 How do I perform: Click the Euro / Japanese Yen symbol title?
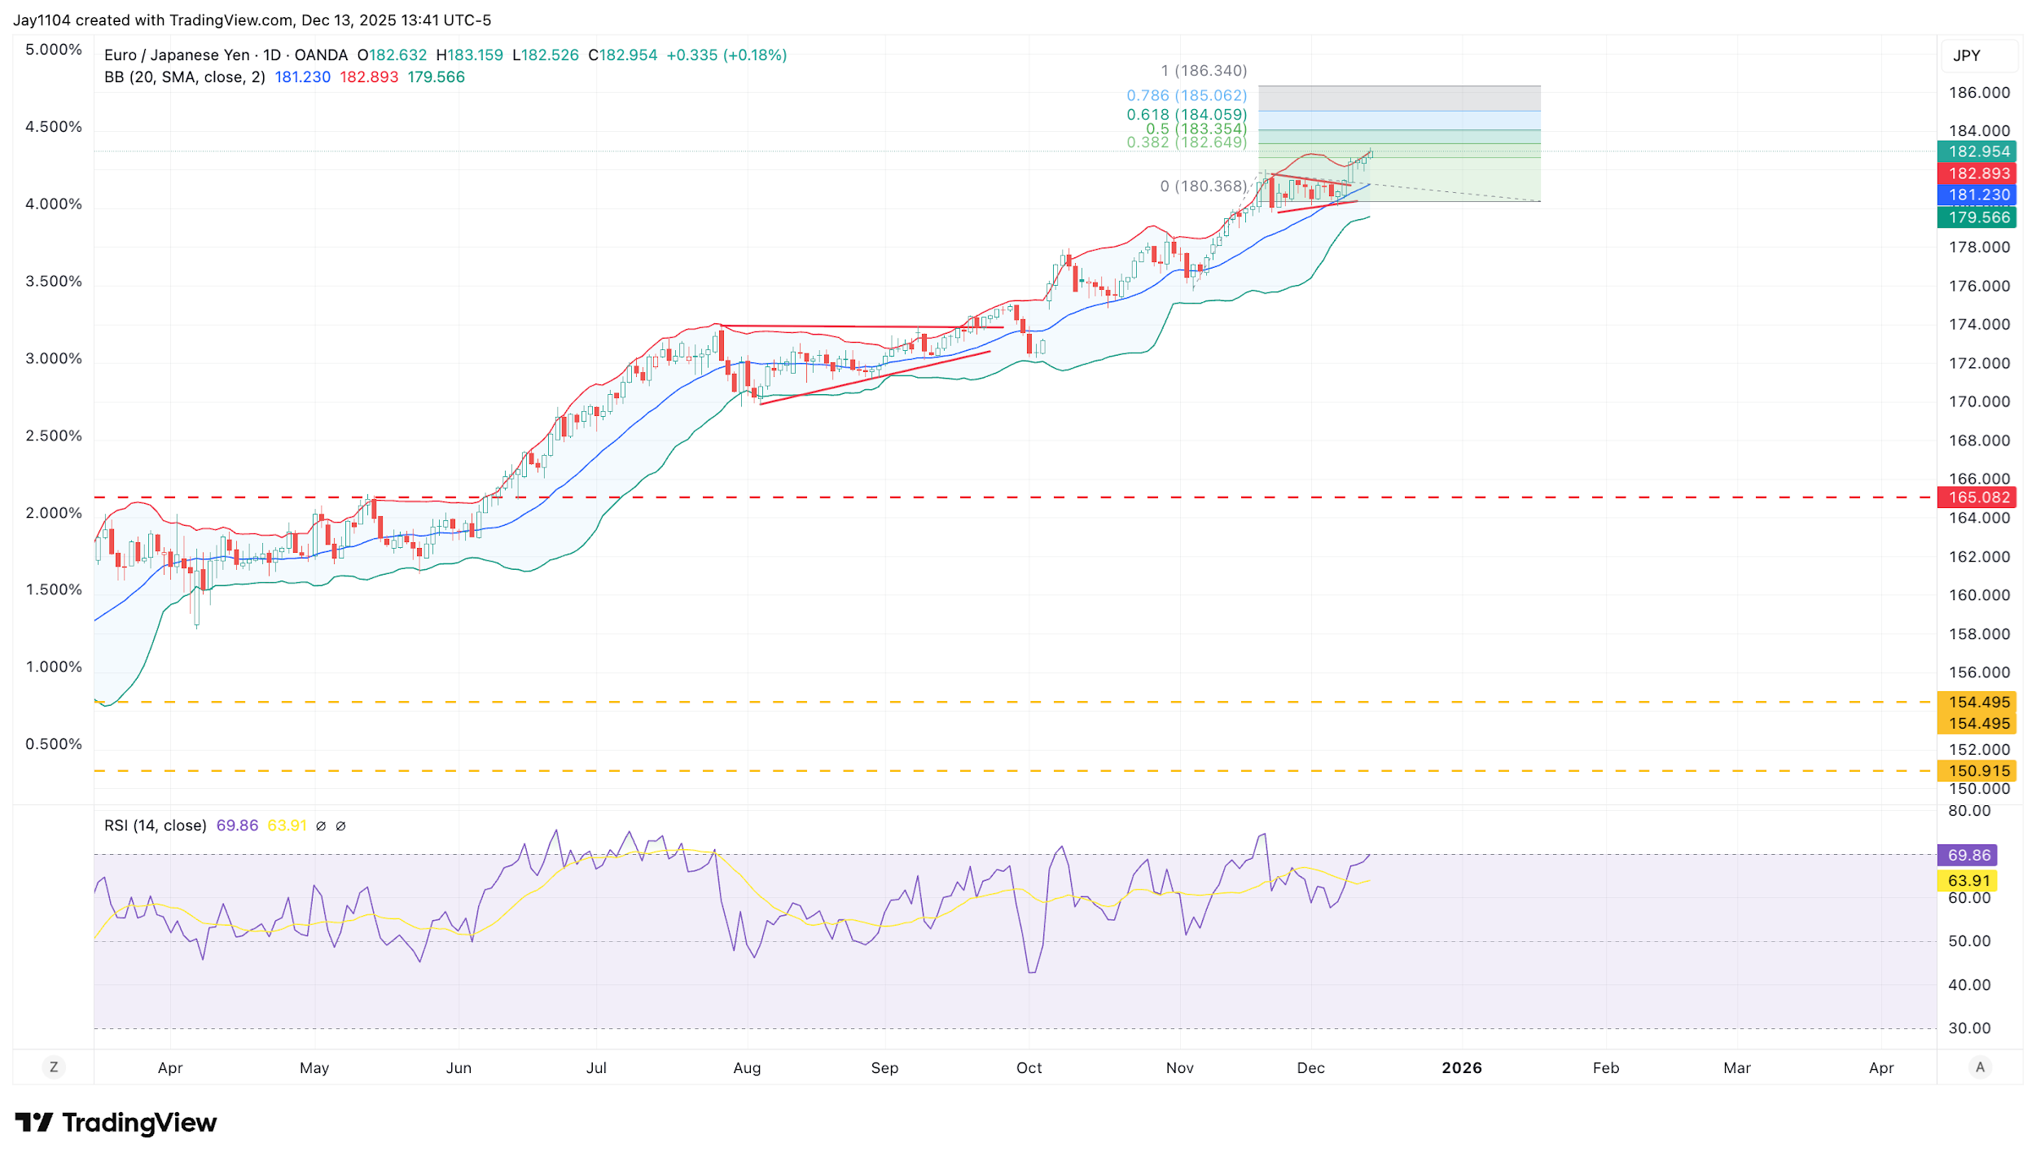(177, 55)
